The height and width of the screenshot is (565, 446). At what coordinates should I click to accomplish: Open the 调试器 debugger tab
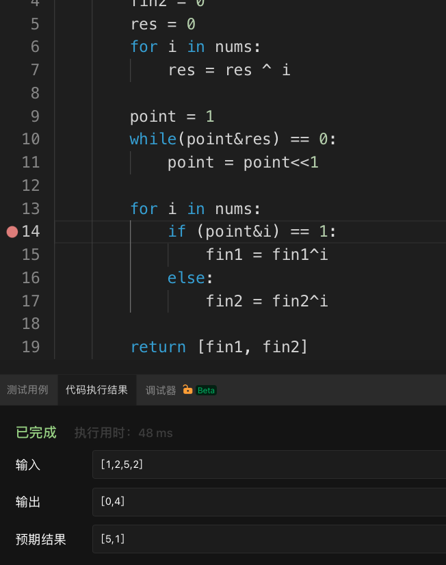click(x=161, y=390)
